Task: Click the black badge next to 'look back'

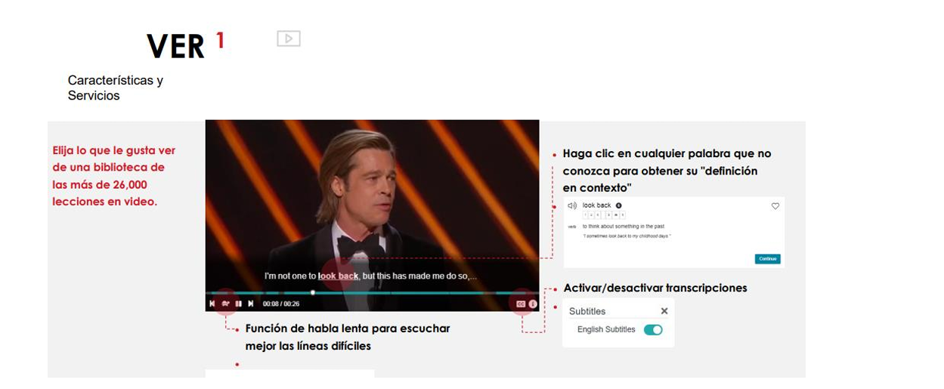Action: [619, 205]
